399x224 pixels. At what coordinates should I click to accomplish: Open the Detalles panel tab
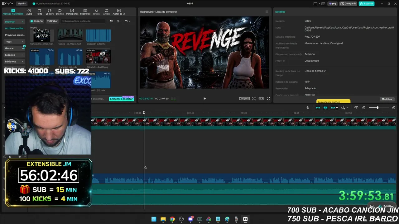[x=280, y=12]
